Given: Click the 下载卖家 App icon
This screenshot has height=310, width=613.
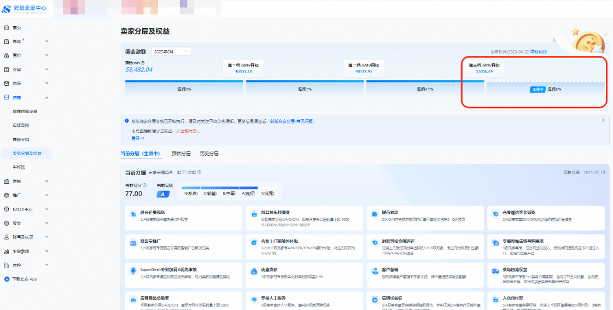Looking at the screenshot, I should (x=7, y=279).
